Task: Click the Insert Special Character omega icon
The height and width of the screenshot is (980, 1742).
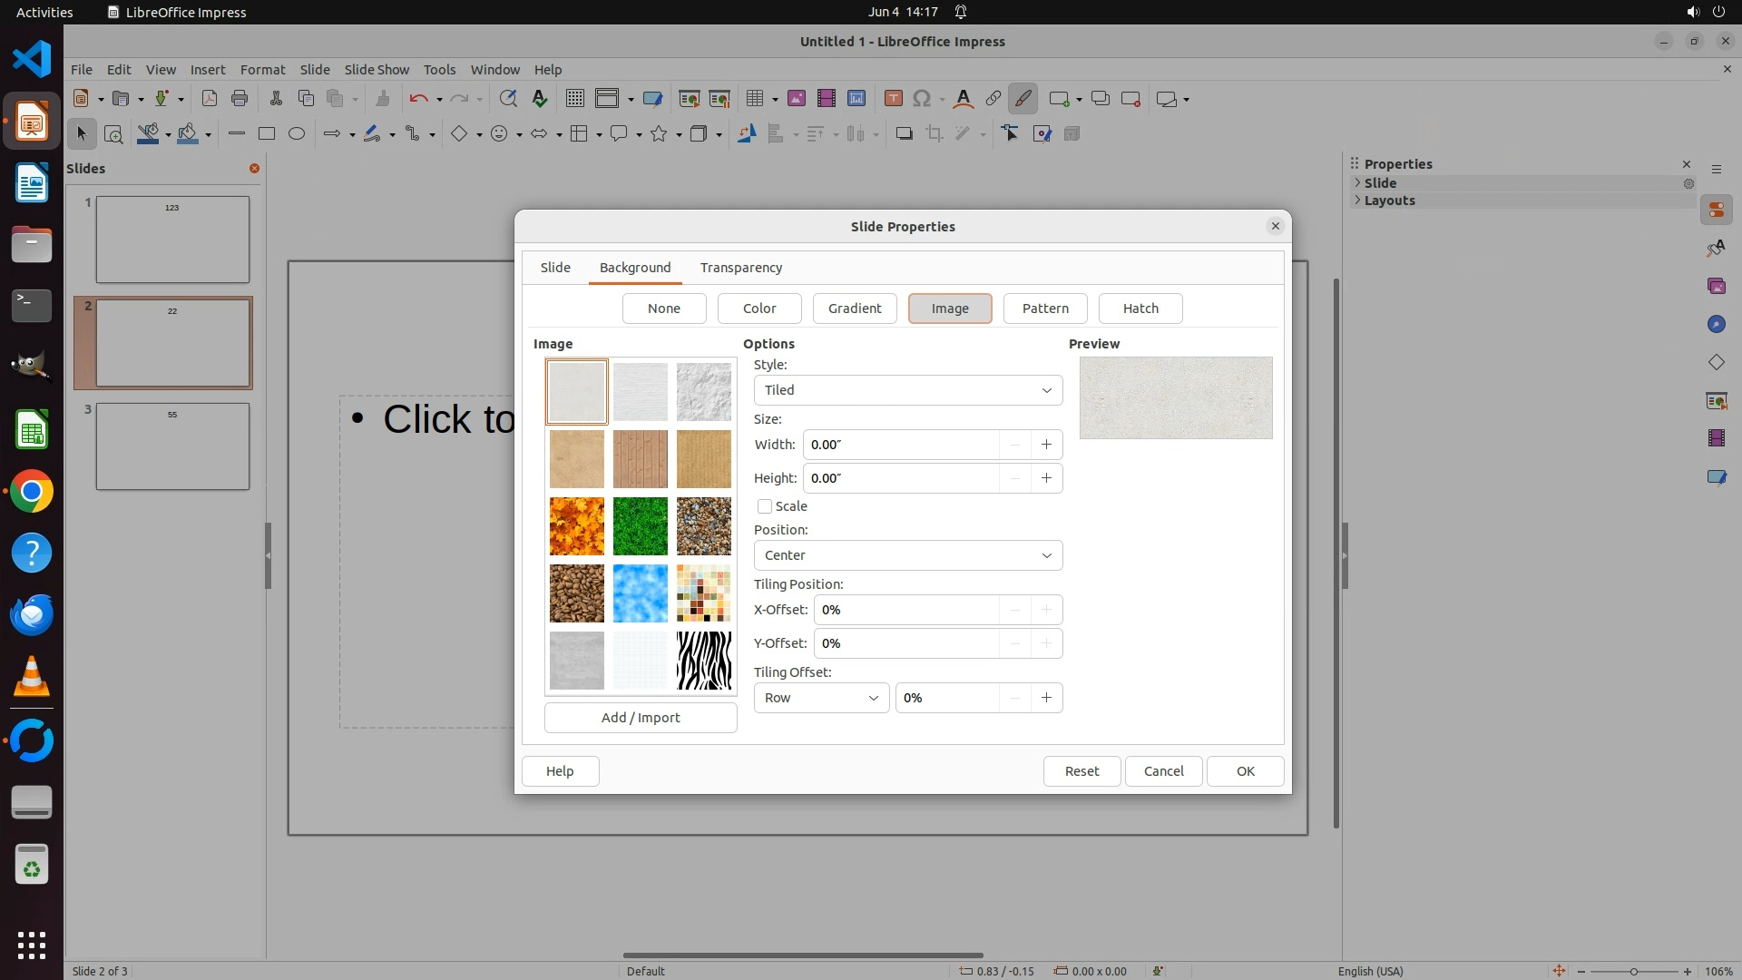Action: click(922, 99)
